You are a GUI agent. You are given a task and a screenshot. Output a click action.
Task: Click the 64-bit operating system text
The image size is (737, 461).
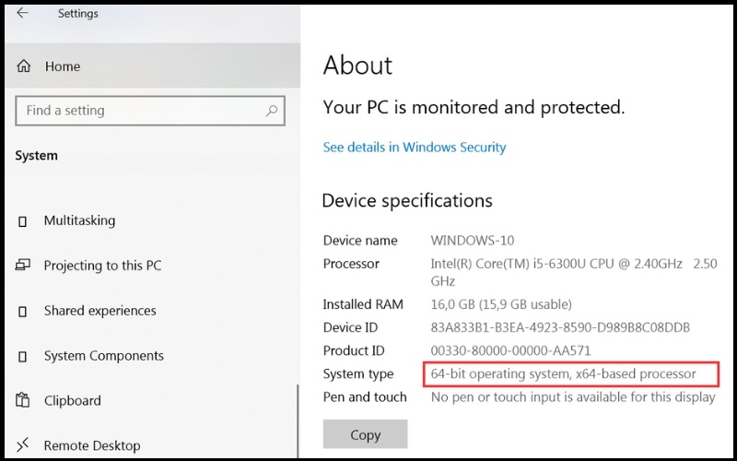coord(563,373)
